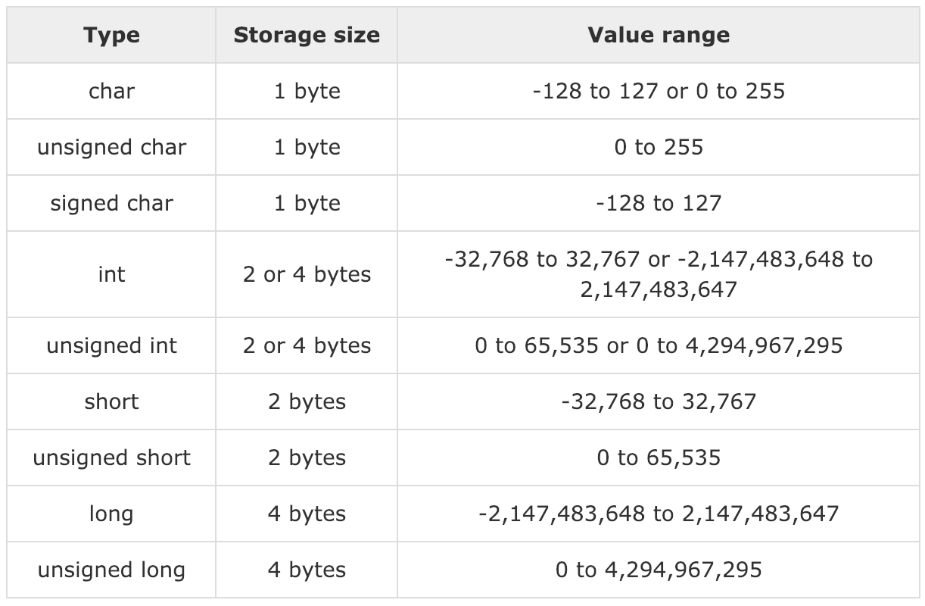Click the "Type" column header
Image resolution: width=925 pixels, height=606 pixels.
pos(112,35)
